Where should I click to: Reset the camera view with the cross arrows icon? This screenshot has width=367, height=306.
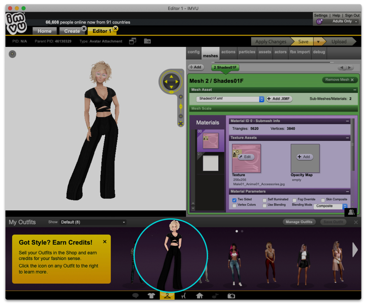click(x=181, y=124)
